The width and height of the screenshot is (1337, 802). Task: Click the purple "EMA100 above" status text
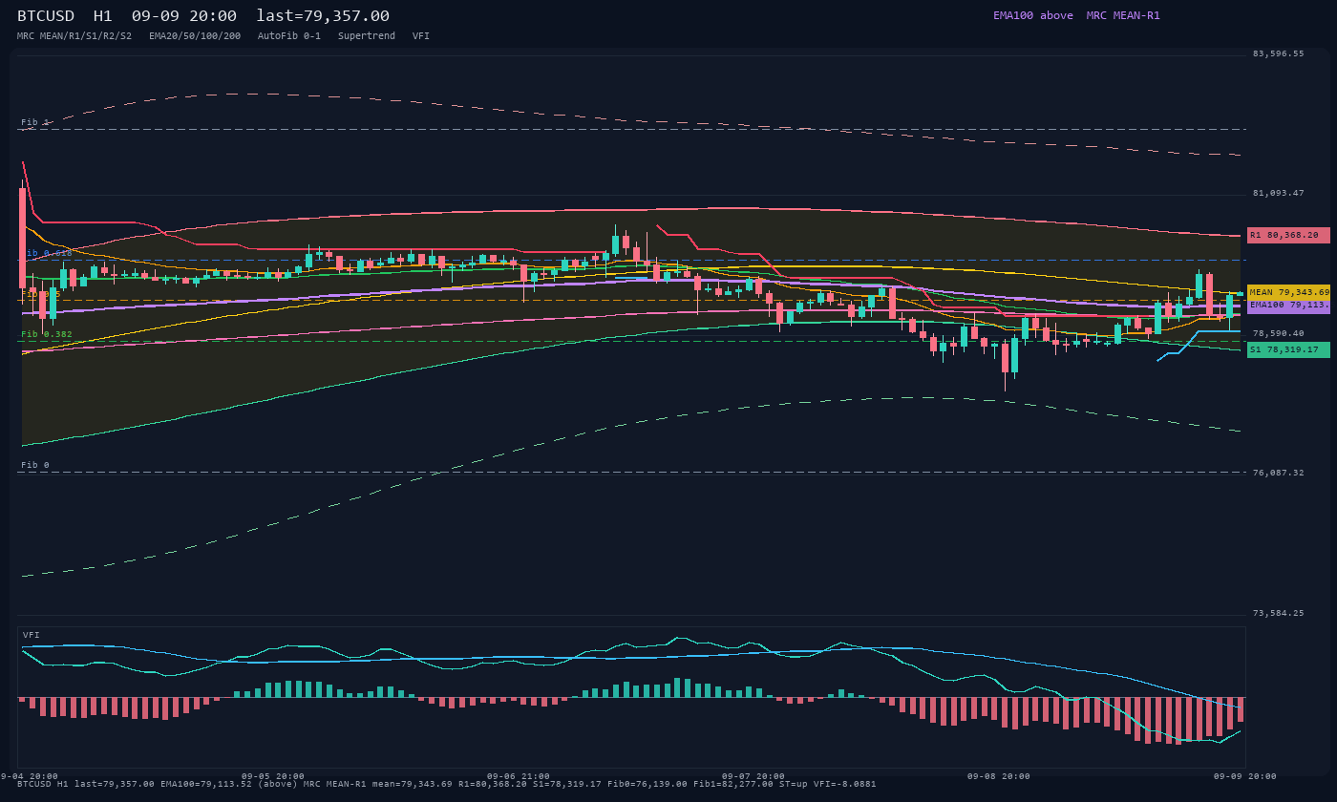pos(1033,15)
